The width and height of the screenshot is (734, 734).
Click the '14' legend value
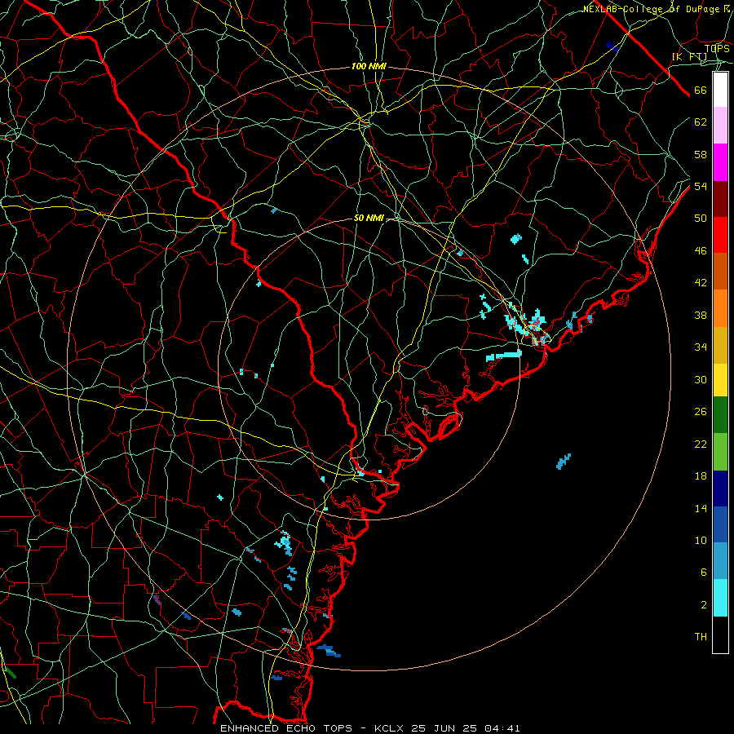click(x=701, y=508)
